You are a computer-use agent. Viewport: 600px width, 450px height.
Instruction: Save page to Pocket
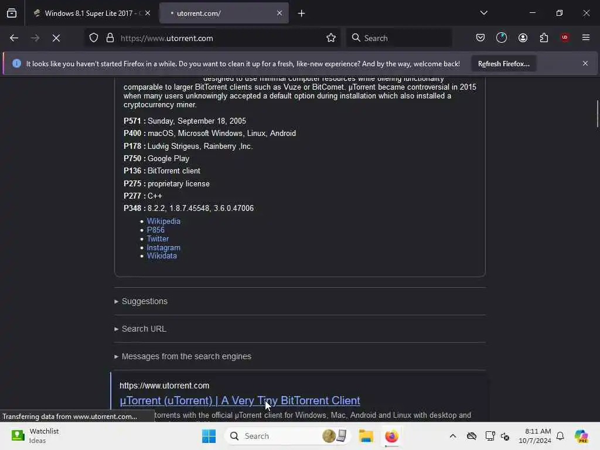coord(480,37)
